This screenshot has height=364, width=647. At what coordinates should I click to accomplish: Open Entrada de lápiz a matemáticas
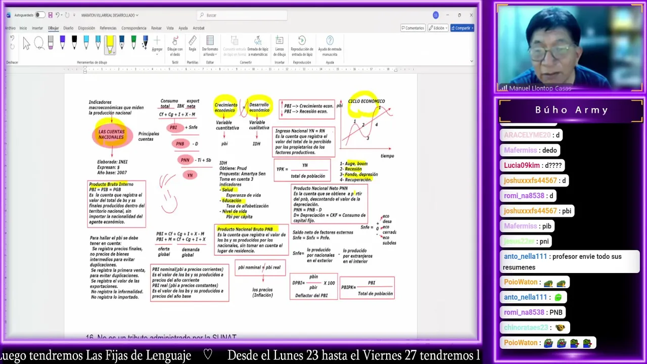click(x=258, y=46)
